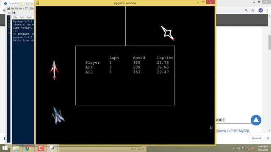The image size is (271, 152).
Task: Open the Shell menu in Python Shell
Action: (29, 17)
